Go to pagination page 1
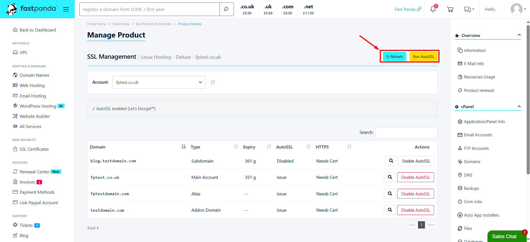 point(421,225)
